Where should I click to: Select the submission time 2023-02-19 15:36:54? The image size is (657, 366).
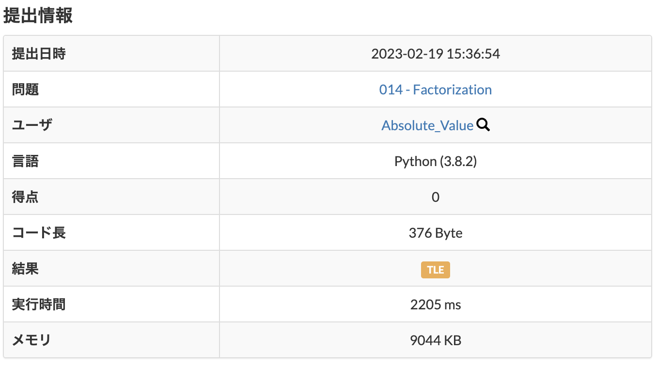435,54
